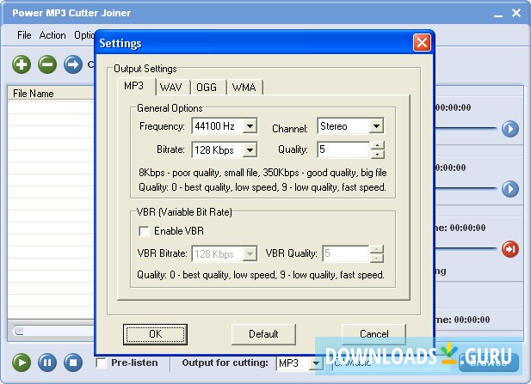This screenshot has width=531, height=384.
Task: Click the top blue play arrow icon
Action: [x=510, y=129]
